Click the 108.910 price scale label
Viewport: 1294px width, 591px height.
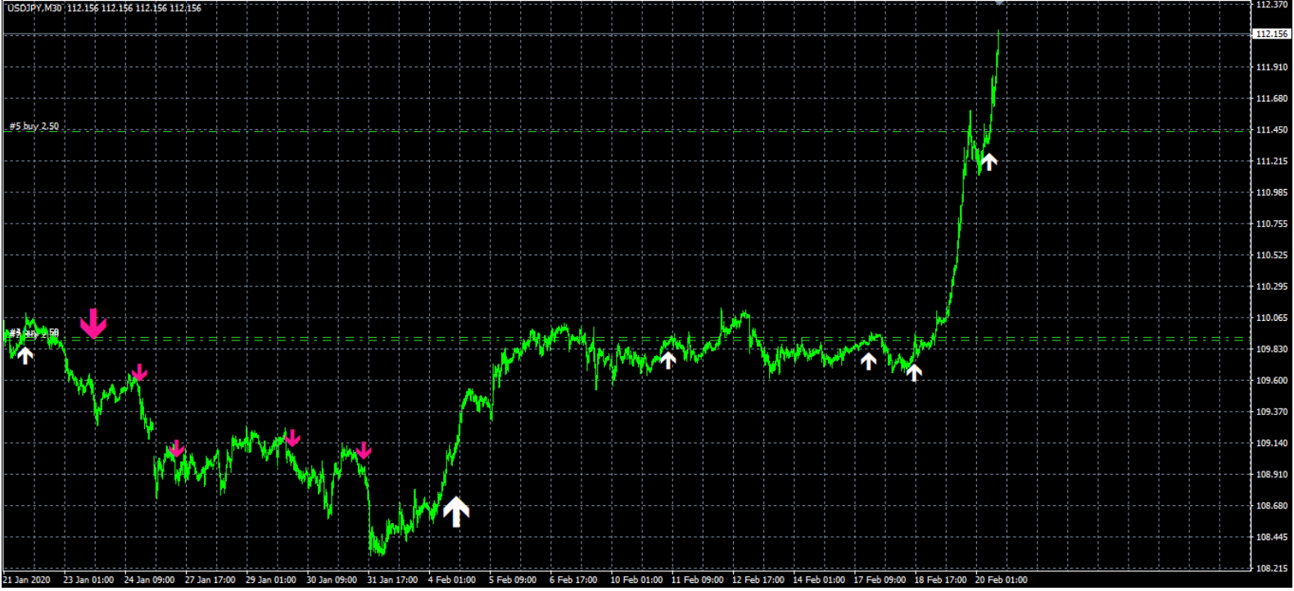click(1272, 475)
